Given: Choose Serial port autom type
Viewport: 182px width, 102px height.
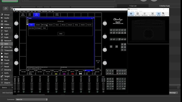Looking at the screenshot, I should [70, 25].
